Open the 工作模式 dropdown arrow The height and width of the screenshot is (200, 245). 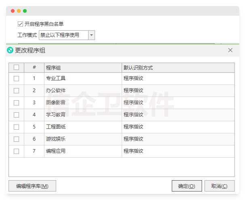pyautogui.click(x=92, y=35)
